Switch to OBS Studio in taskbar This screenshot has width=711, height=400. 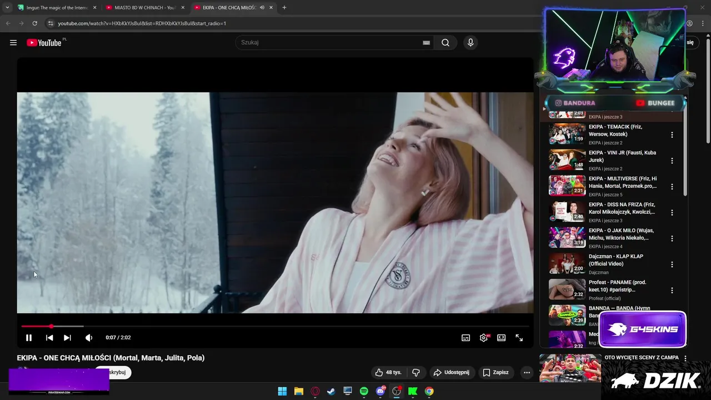[397, 391]
